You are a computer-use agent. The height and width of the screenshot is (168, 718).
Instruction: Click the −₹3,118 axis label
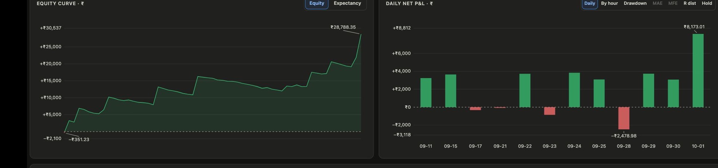coord(402,135)
